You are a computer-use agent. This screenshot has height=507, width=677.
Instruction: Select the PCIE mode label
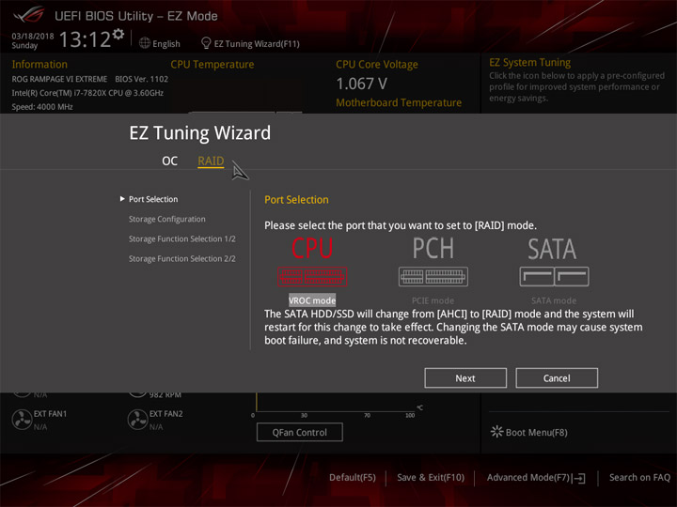click(x=433, y=300)
